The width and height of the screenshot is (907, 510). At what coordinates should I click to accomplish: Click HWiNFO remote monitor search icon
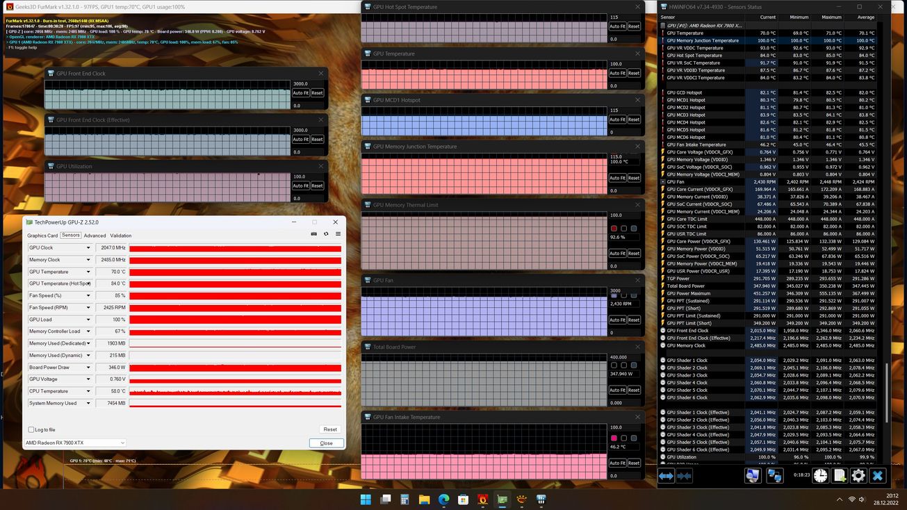[753, 475]
